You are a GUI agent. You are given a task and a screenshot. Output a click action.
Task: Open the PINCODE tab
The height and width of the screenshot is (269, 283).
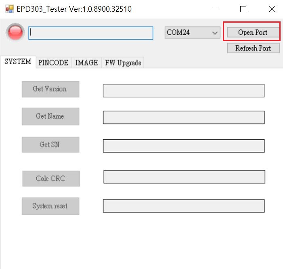point(53,63)
